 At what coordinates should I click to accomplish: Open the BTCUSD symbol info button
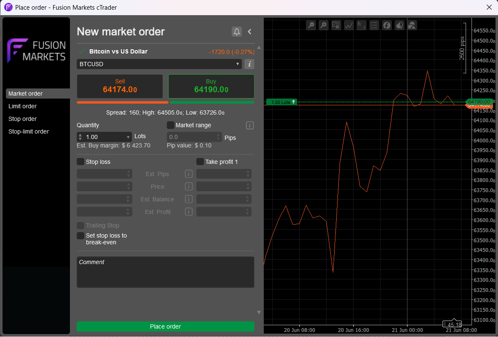point(249,64)
